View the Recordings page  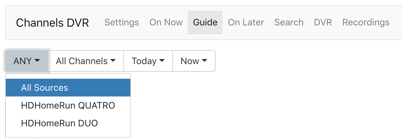[x=366, y=23]
